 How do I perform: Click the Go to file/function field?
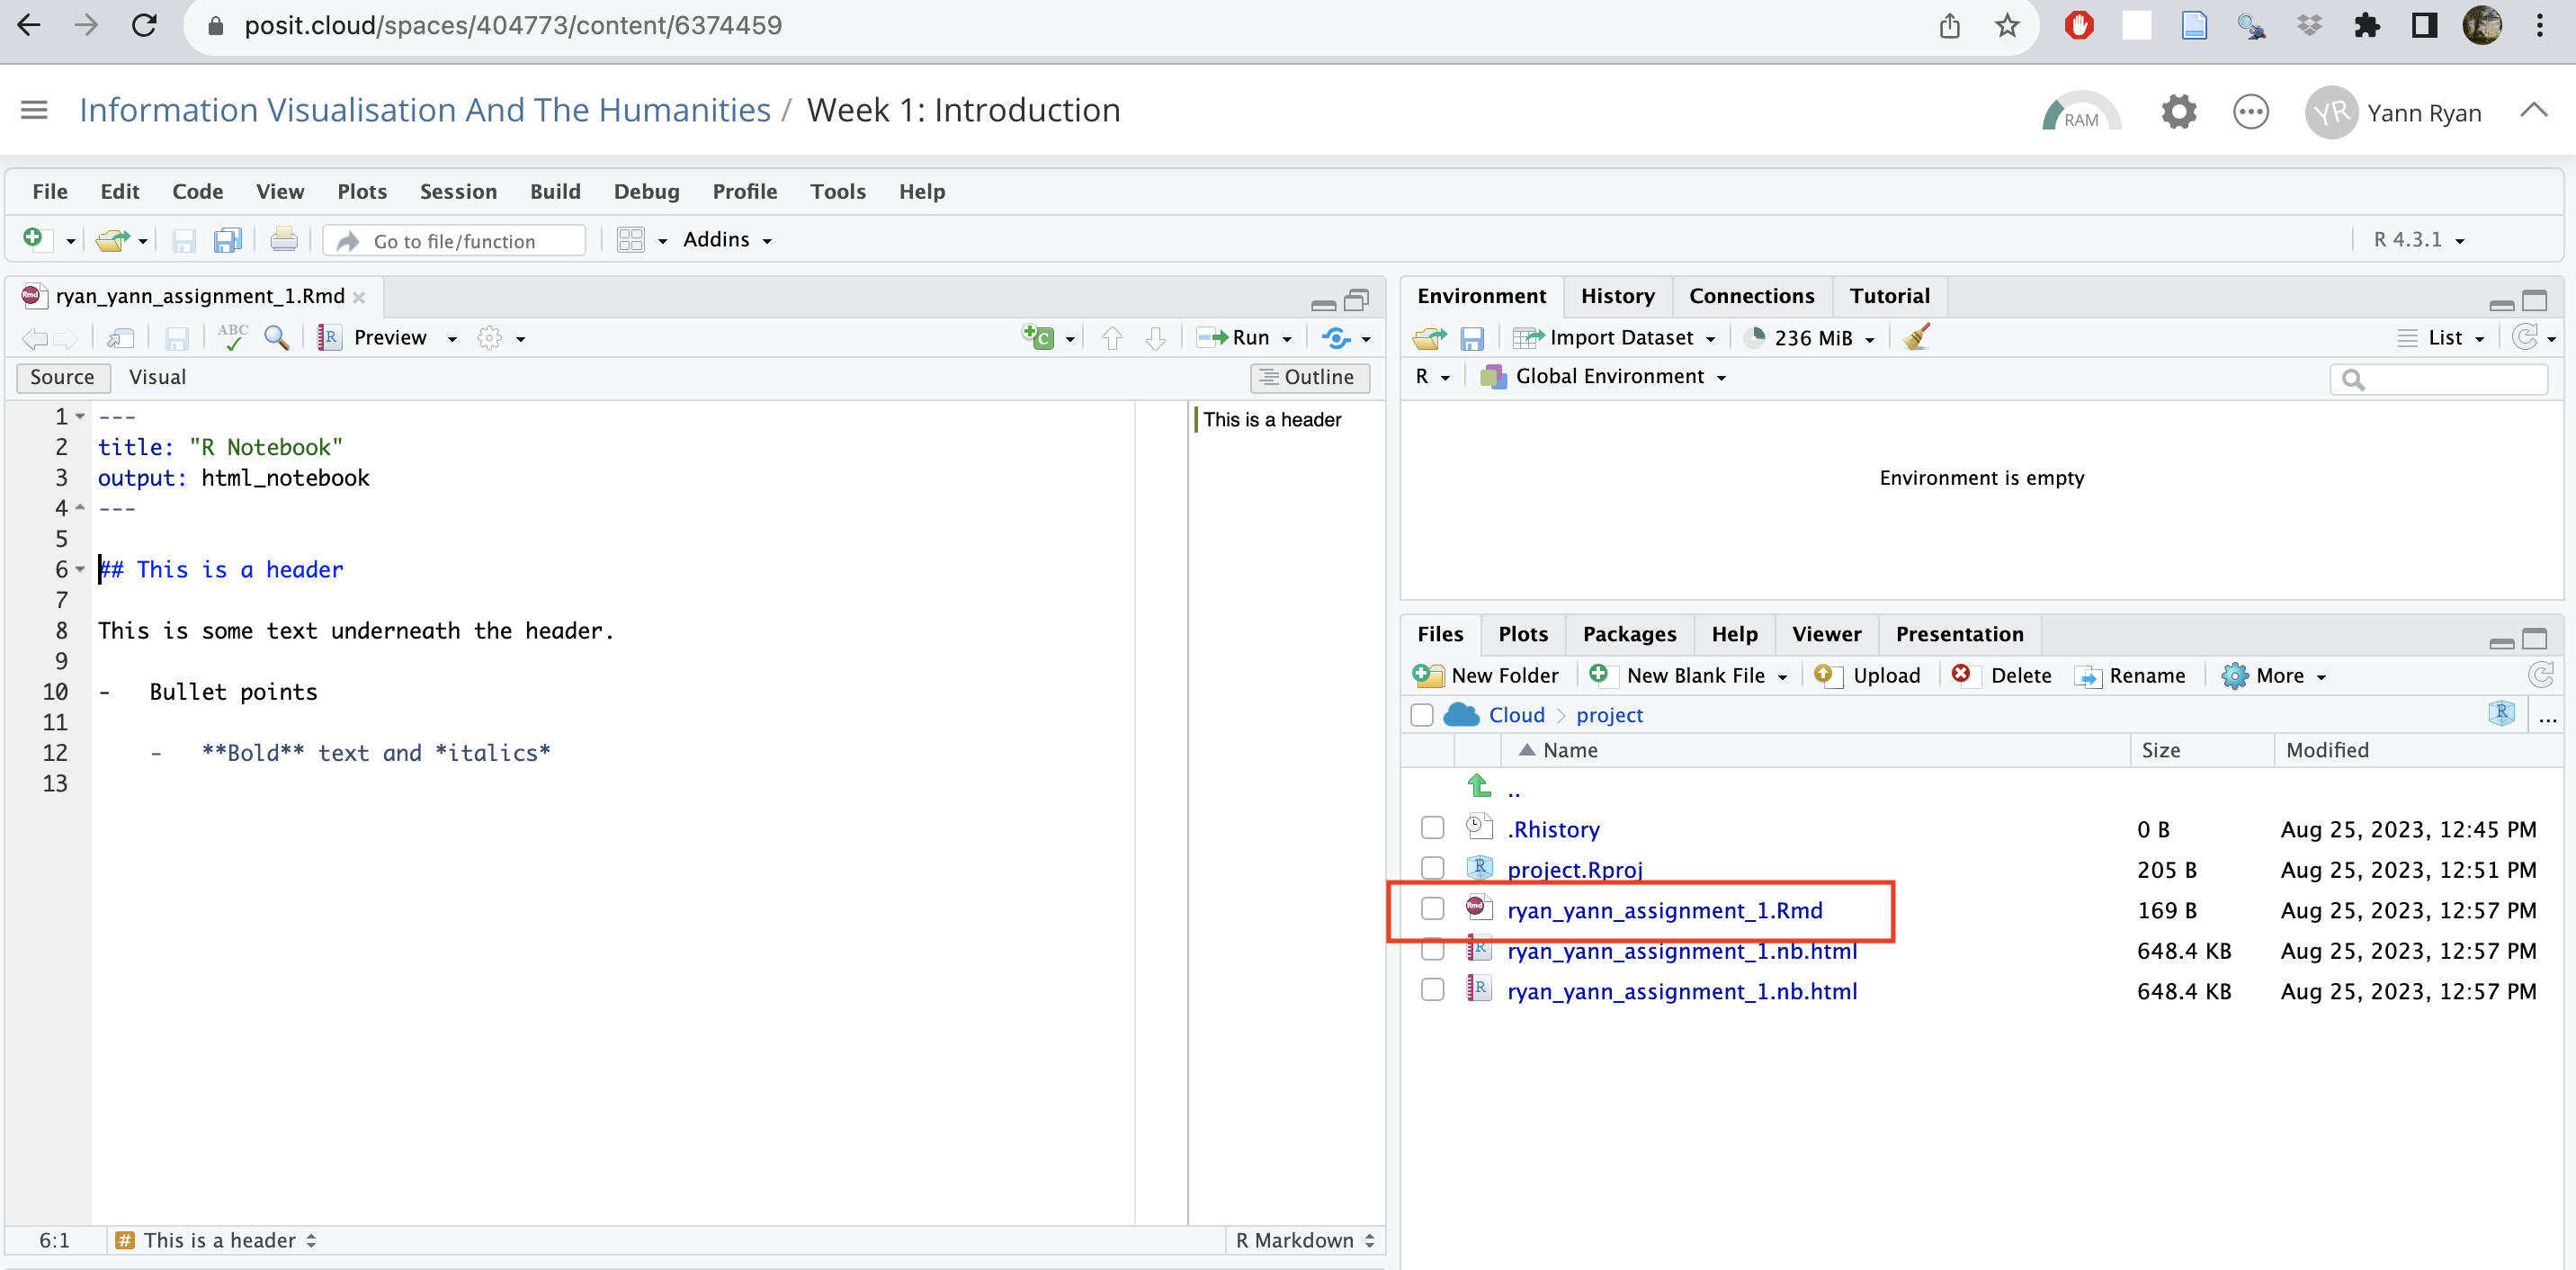[x=455, y=240]
